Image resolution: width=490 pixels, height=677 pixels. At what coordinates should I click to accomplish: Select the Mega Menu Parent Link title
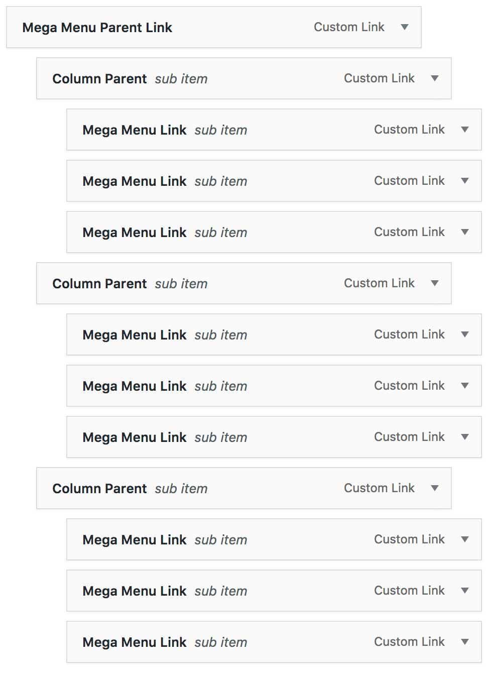[97, 28]
